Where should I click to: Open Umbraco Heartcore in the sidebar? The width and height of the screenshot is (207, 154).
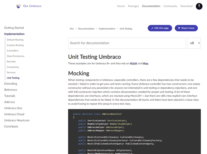click(x=17, y=120)
